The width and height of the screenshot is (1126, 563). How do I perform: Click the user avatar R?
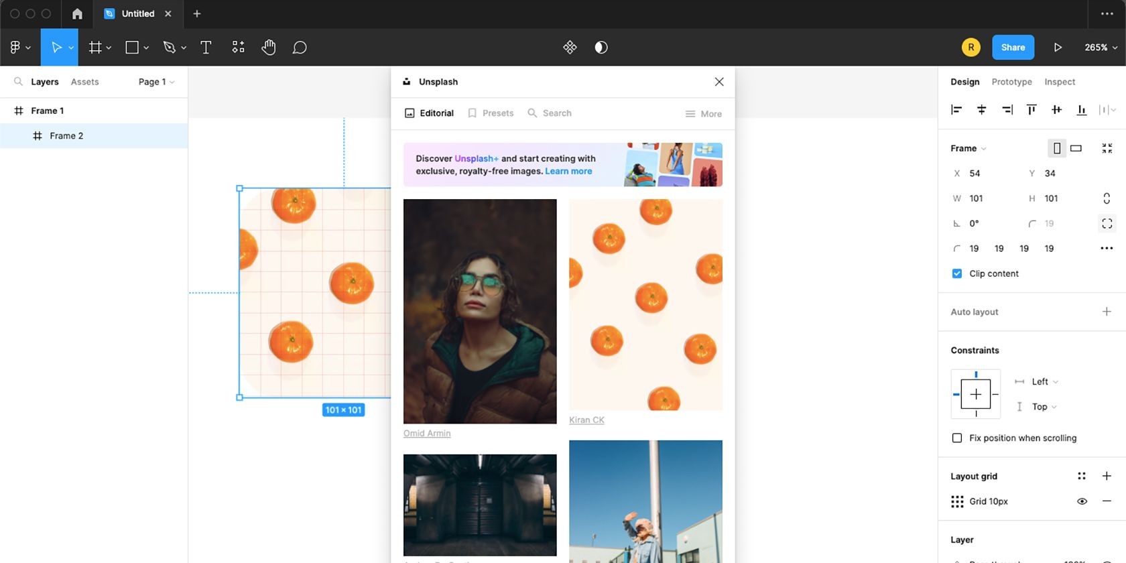click(x=971, y=47)
